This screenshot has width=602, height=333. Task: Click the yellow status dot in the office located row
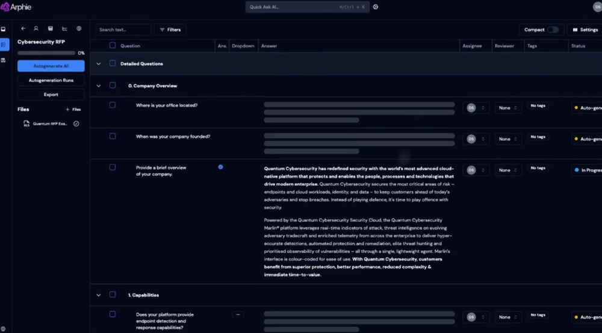point(576,108)
